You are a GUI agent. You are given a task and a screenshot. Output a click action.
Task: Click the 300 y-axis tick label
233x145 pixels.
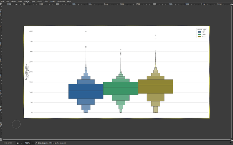31,51
